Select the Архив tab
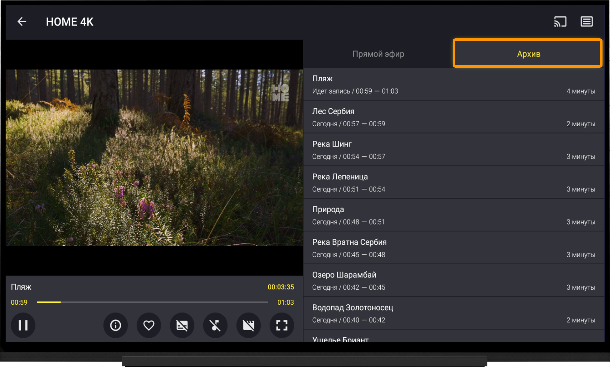Screen dimensions: 610x367 [528, 53]
